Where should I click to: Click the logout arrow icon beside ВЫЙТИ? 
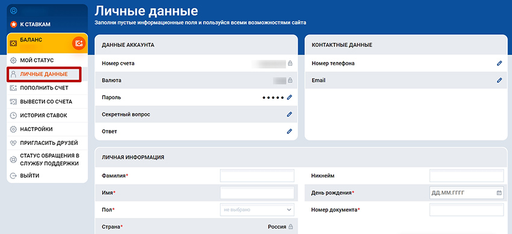[x=13, y=176]
